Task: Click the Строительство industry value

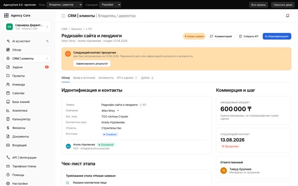Action: [111, 128]
